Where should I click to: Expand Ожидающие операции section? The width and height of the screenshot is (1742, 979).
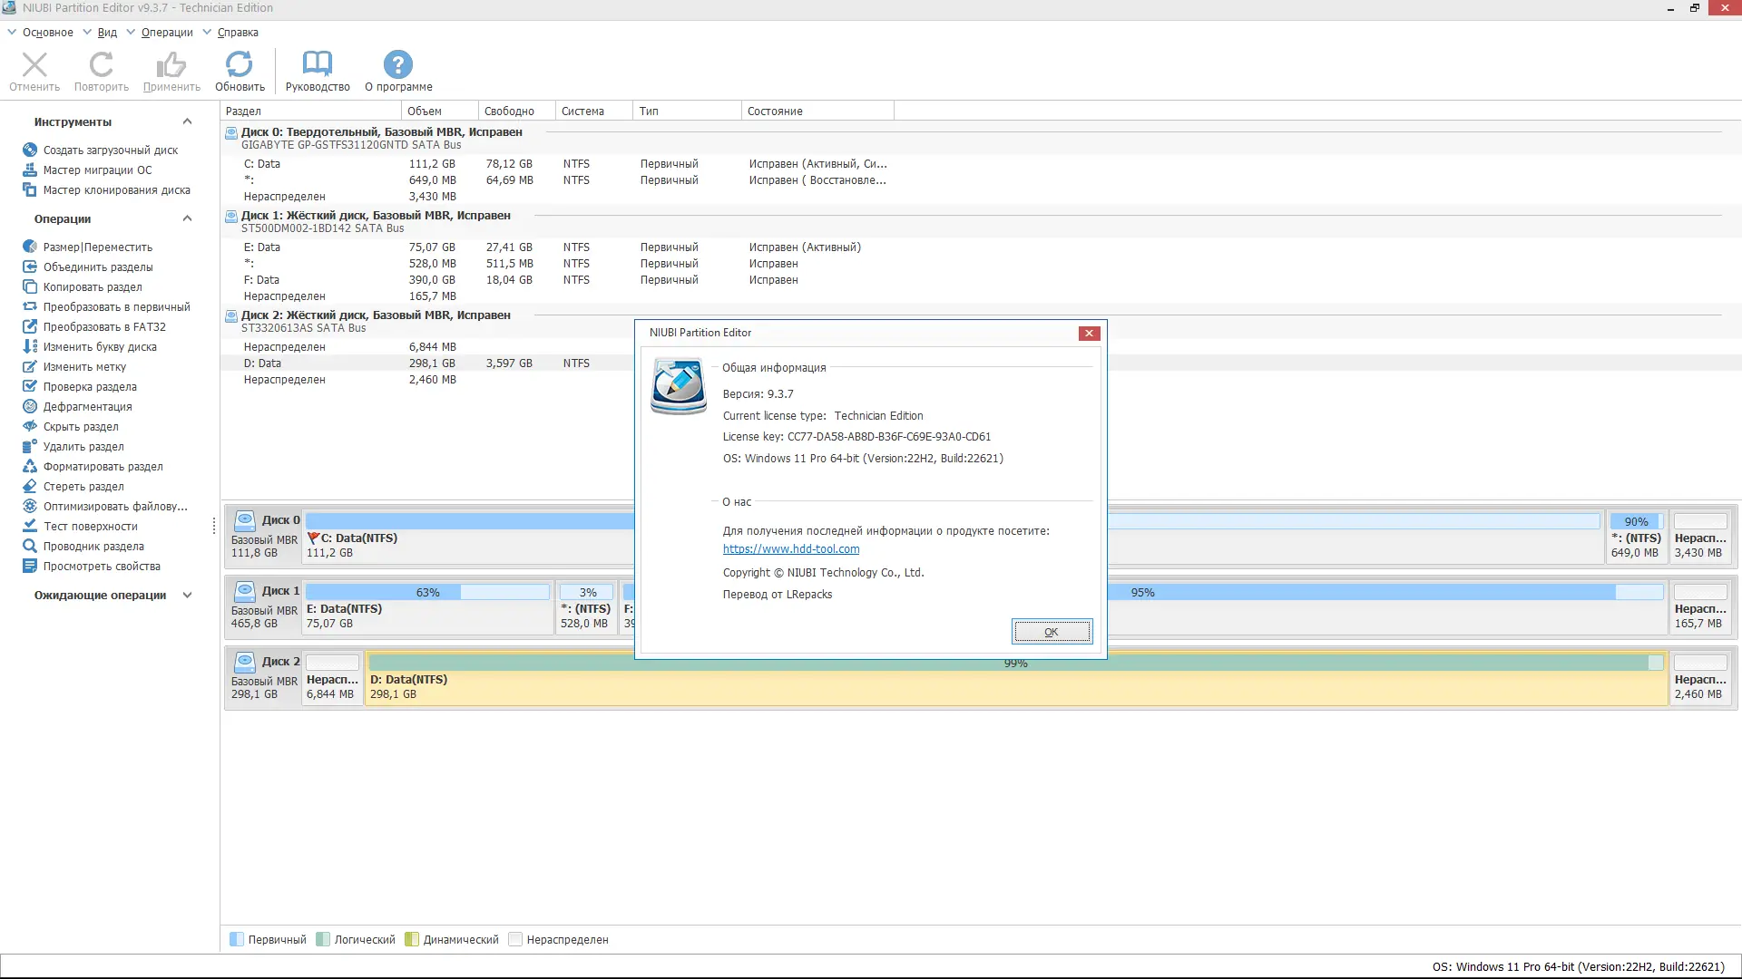pos(187,596)
